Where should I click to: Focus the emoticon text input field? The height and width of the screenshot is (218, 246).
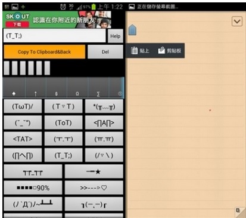click(x=55, y=36)
